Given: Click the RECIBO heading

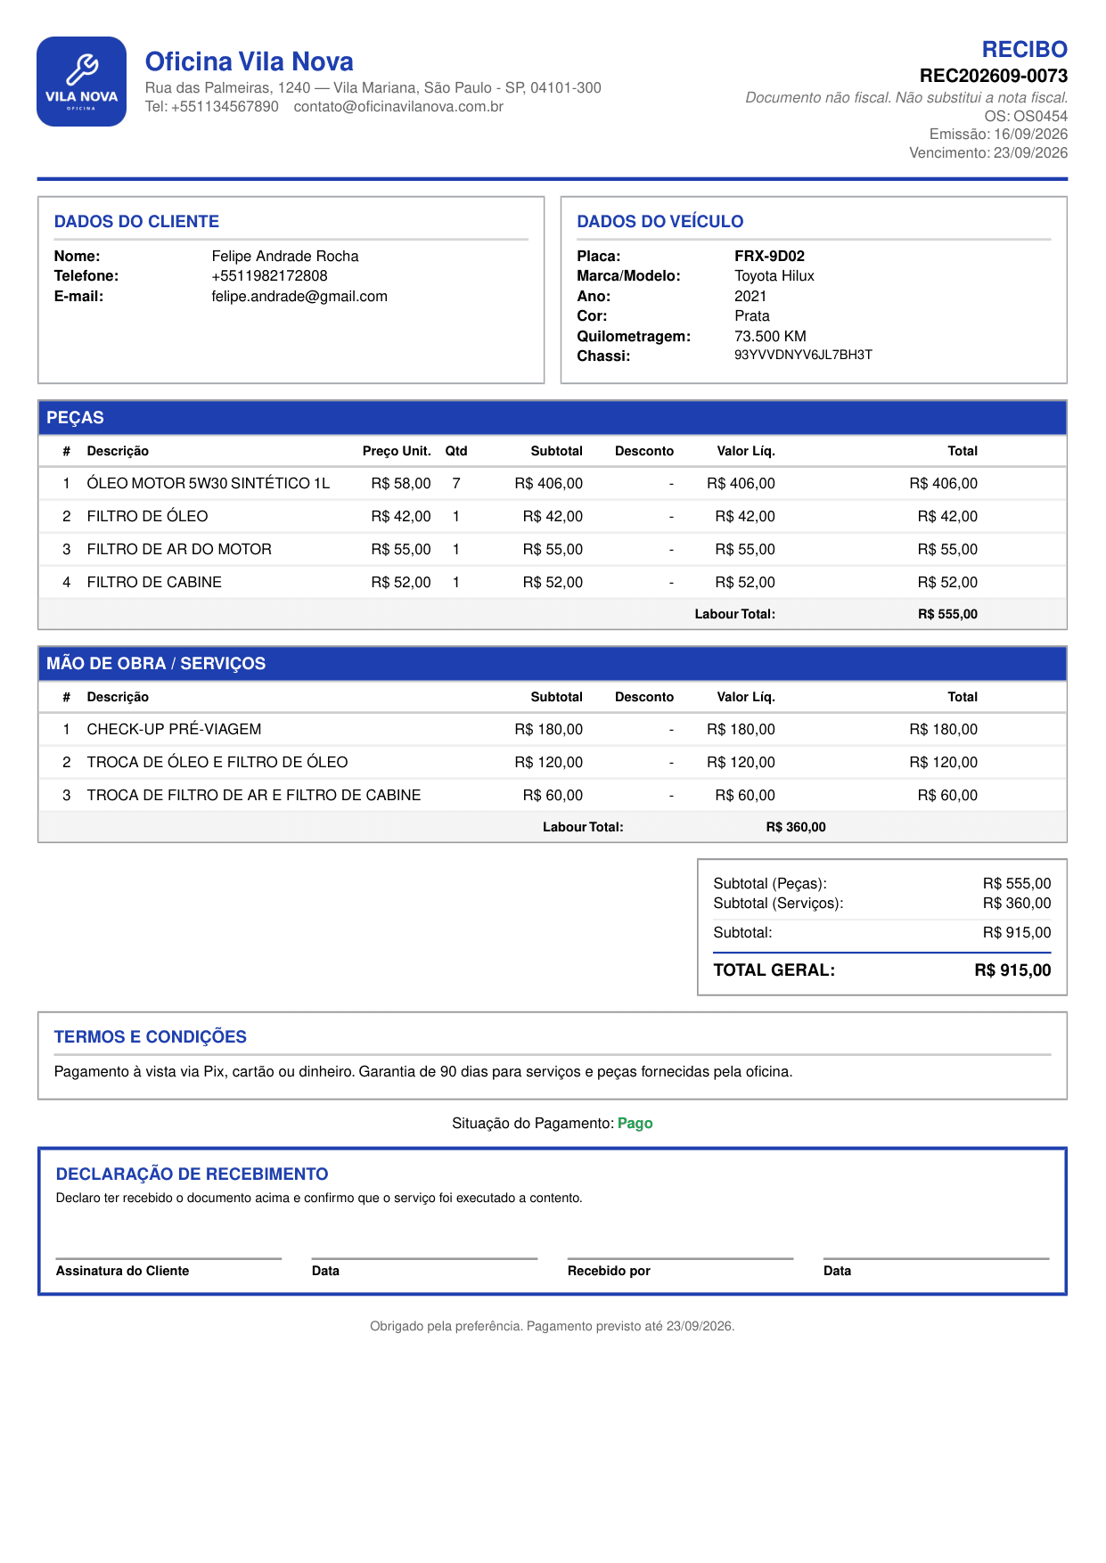Looking at the screenshot, I should click(1024, 49).
